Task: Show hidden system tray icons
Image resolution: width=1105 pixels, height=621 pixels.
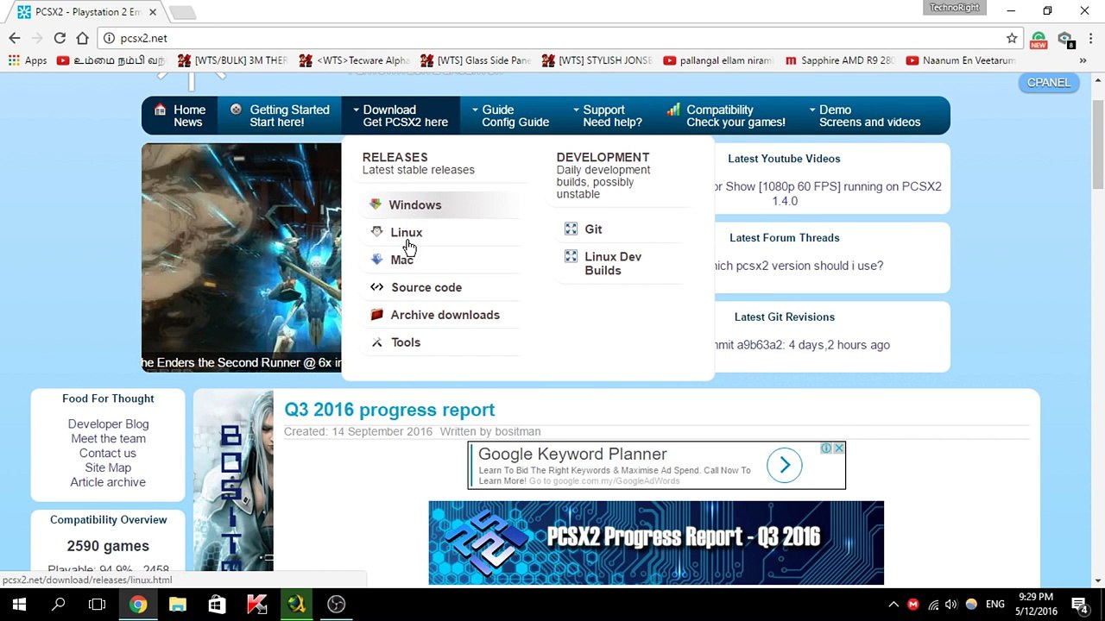Action: click(893, 605)
